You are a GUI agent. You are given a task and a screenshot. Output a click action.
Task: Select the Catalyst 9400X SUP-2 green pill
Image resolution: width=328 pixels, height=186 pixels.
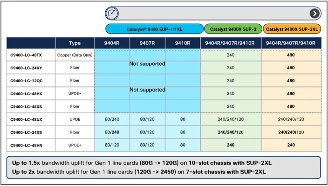click(x=233, y=29)
